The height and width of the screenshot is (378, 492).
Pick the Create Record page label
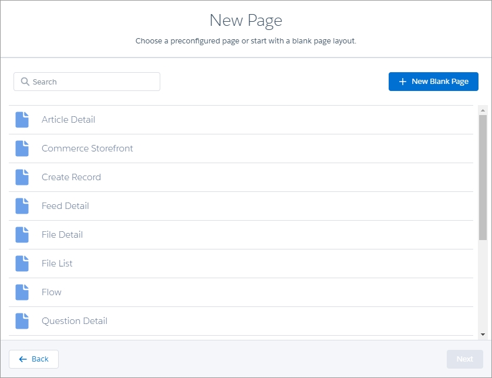point(71,177)
